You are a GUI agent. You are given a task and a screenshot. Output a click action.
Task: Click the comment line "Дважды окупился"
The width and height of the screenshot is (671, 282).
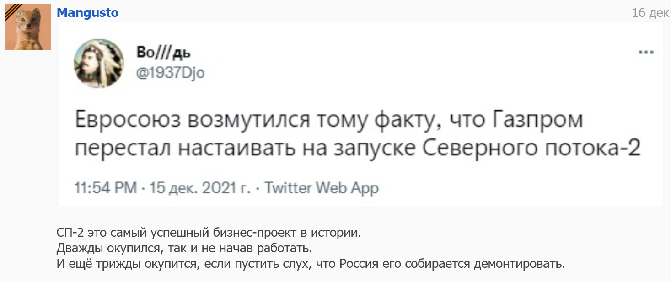pos(184,249)
